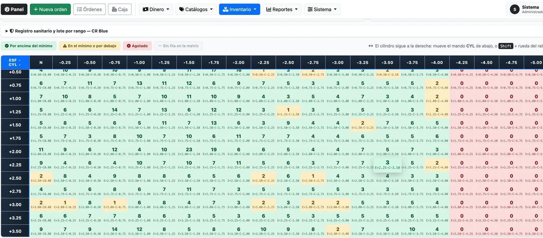The image size is (543, 238).
Task: Select the -3.50 cylinder column header
Action: (x=387, y=62)
